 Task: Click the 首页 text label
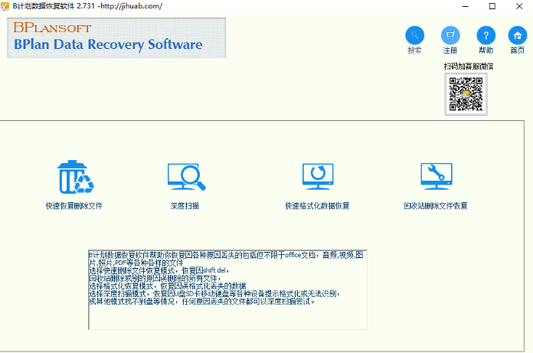(518, 51)
